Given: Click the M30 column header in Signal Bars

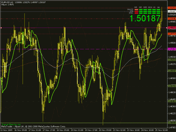Looking at the screenshot, I should coord(150,7).
